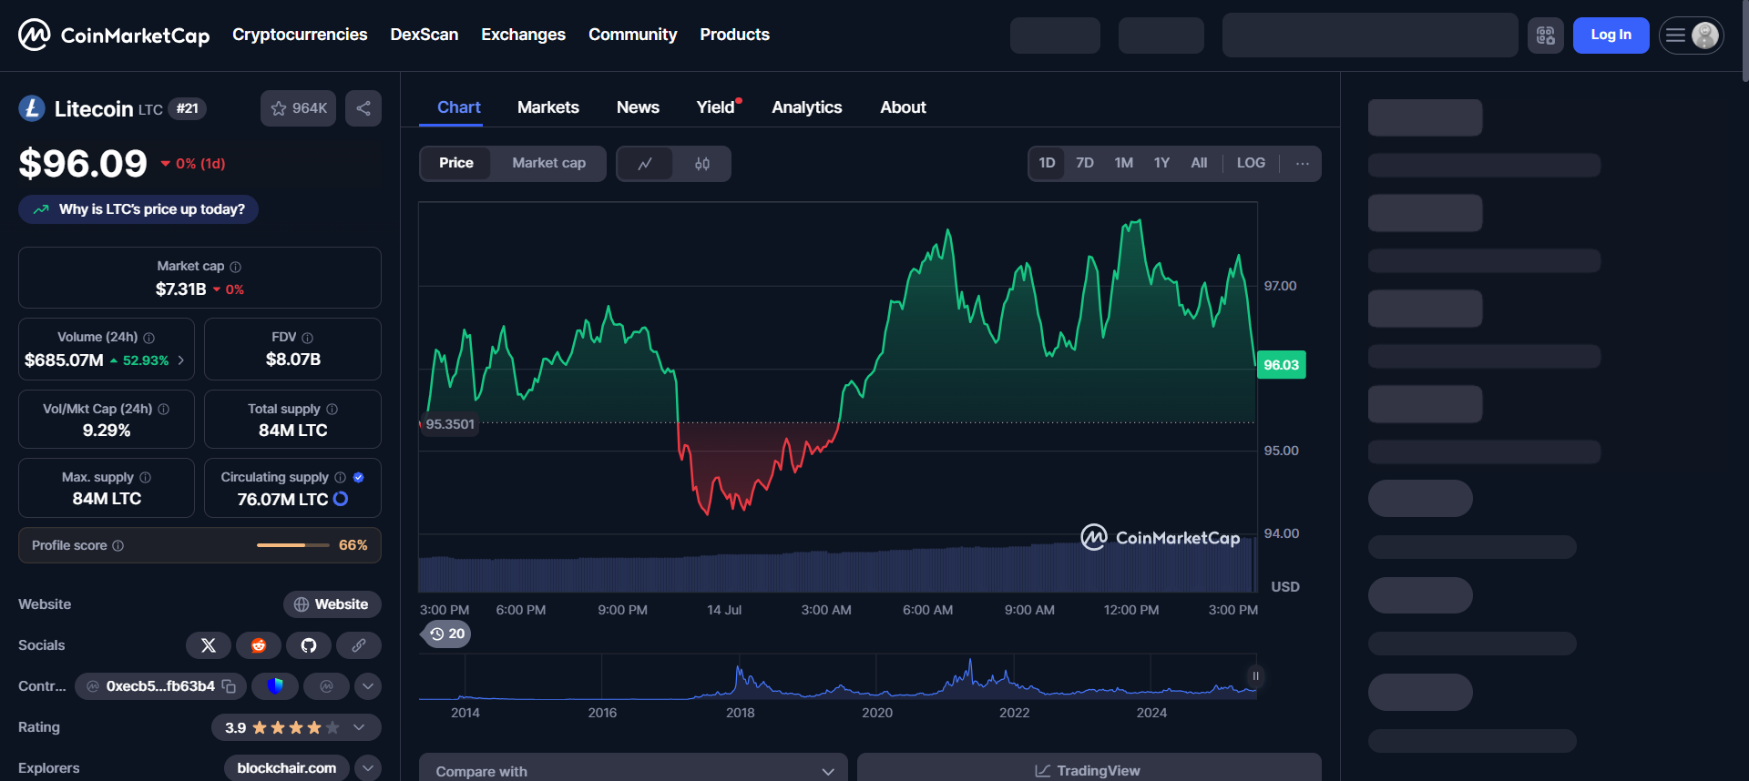Set chart range to 7D
The image size is (1749, 781).
1085,163
